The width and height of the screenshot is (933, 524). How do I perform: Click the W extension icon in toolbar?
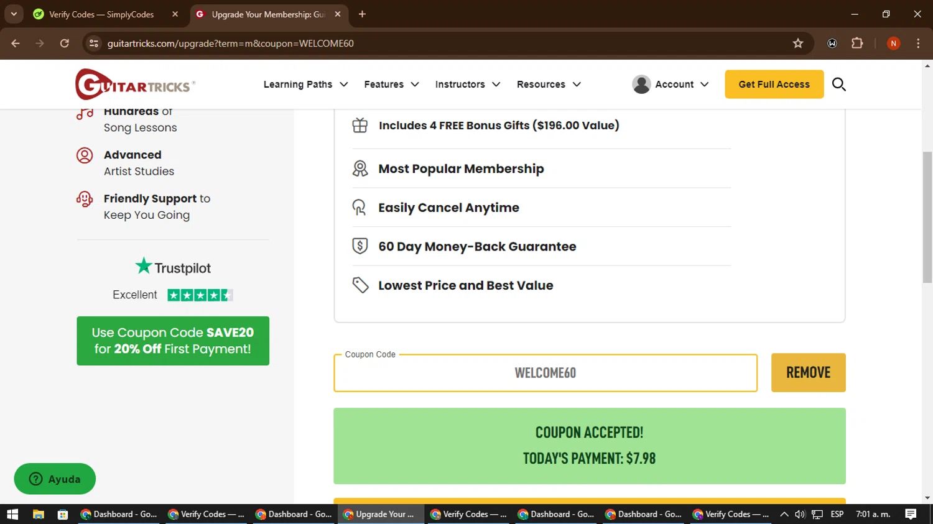click(832, 43)
